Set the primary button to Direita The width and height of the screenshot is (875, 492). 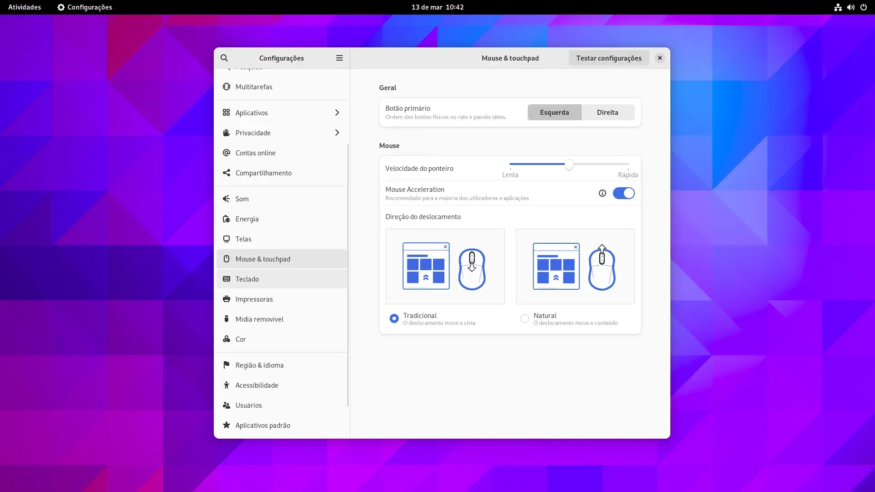[607, 113]
